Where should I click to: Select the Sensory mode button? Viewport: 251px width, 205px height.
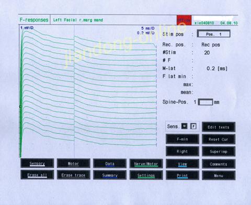click(37, 164)
